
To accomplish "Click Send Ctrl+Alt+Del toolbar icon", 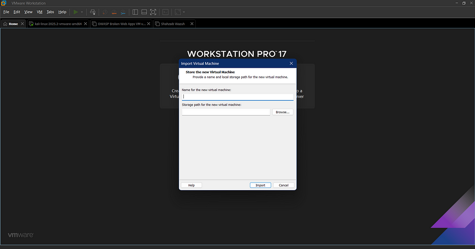I will click(93, 12).
